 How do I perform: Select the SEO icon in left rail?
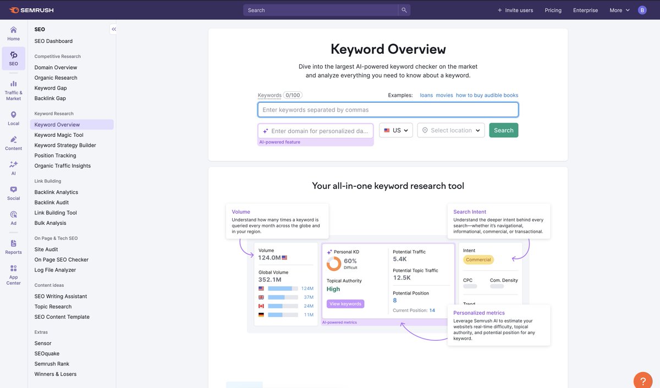pos(13,58)
